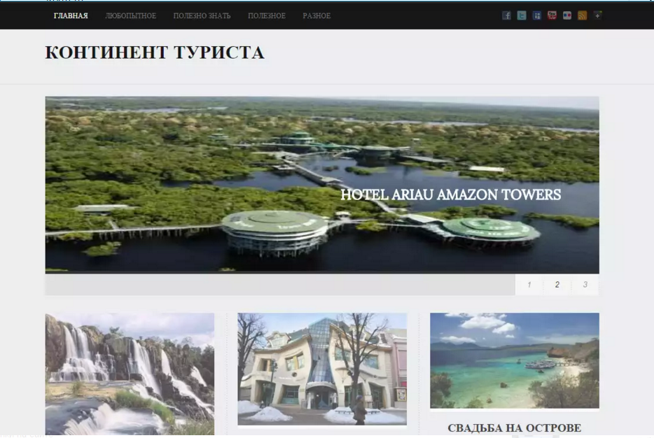This screenshot has width=654, height=438.
Task: Click the Google plus icon in header
Action: click(597, 16)
